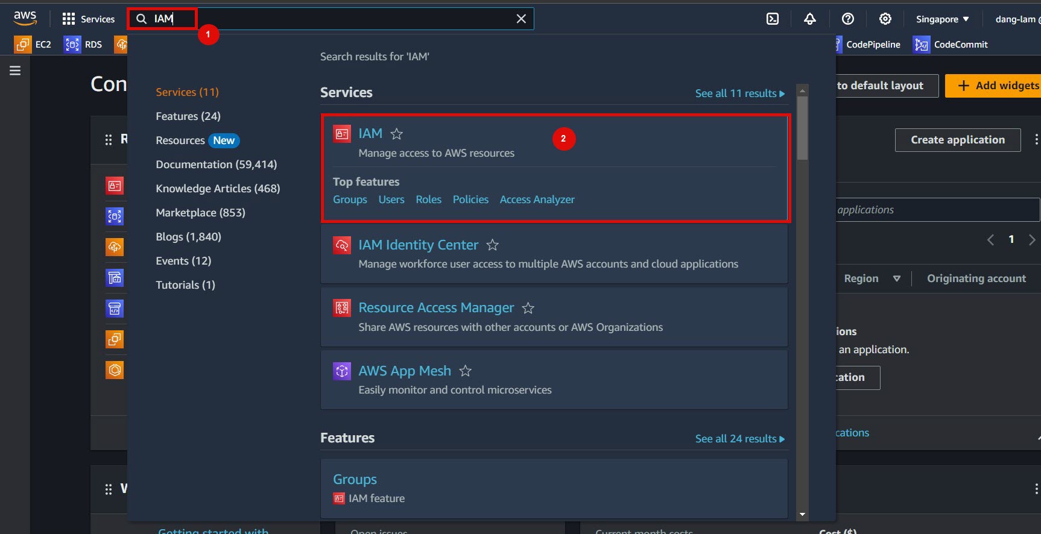The image size is (1041, 534).
Task: Click See all 11 results link
Action: coord(740,93)
